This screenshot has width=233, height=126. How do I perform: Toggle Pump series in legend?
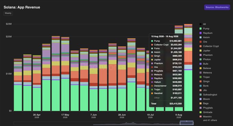pyautogui.click(x=204, y=29)
